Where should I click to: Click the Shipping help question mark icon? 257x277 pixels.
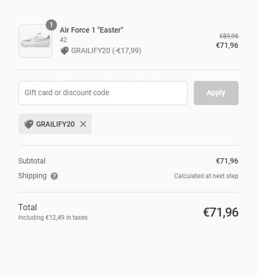coord(54,176)
